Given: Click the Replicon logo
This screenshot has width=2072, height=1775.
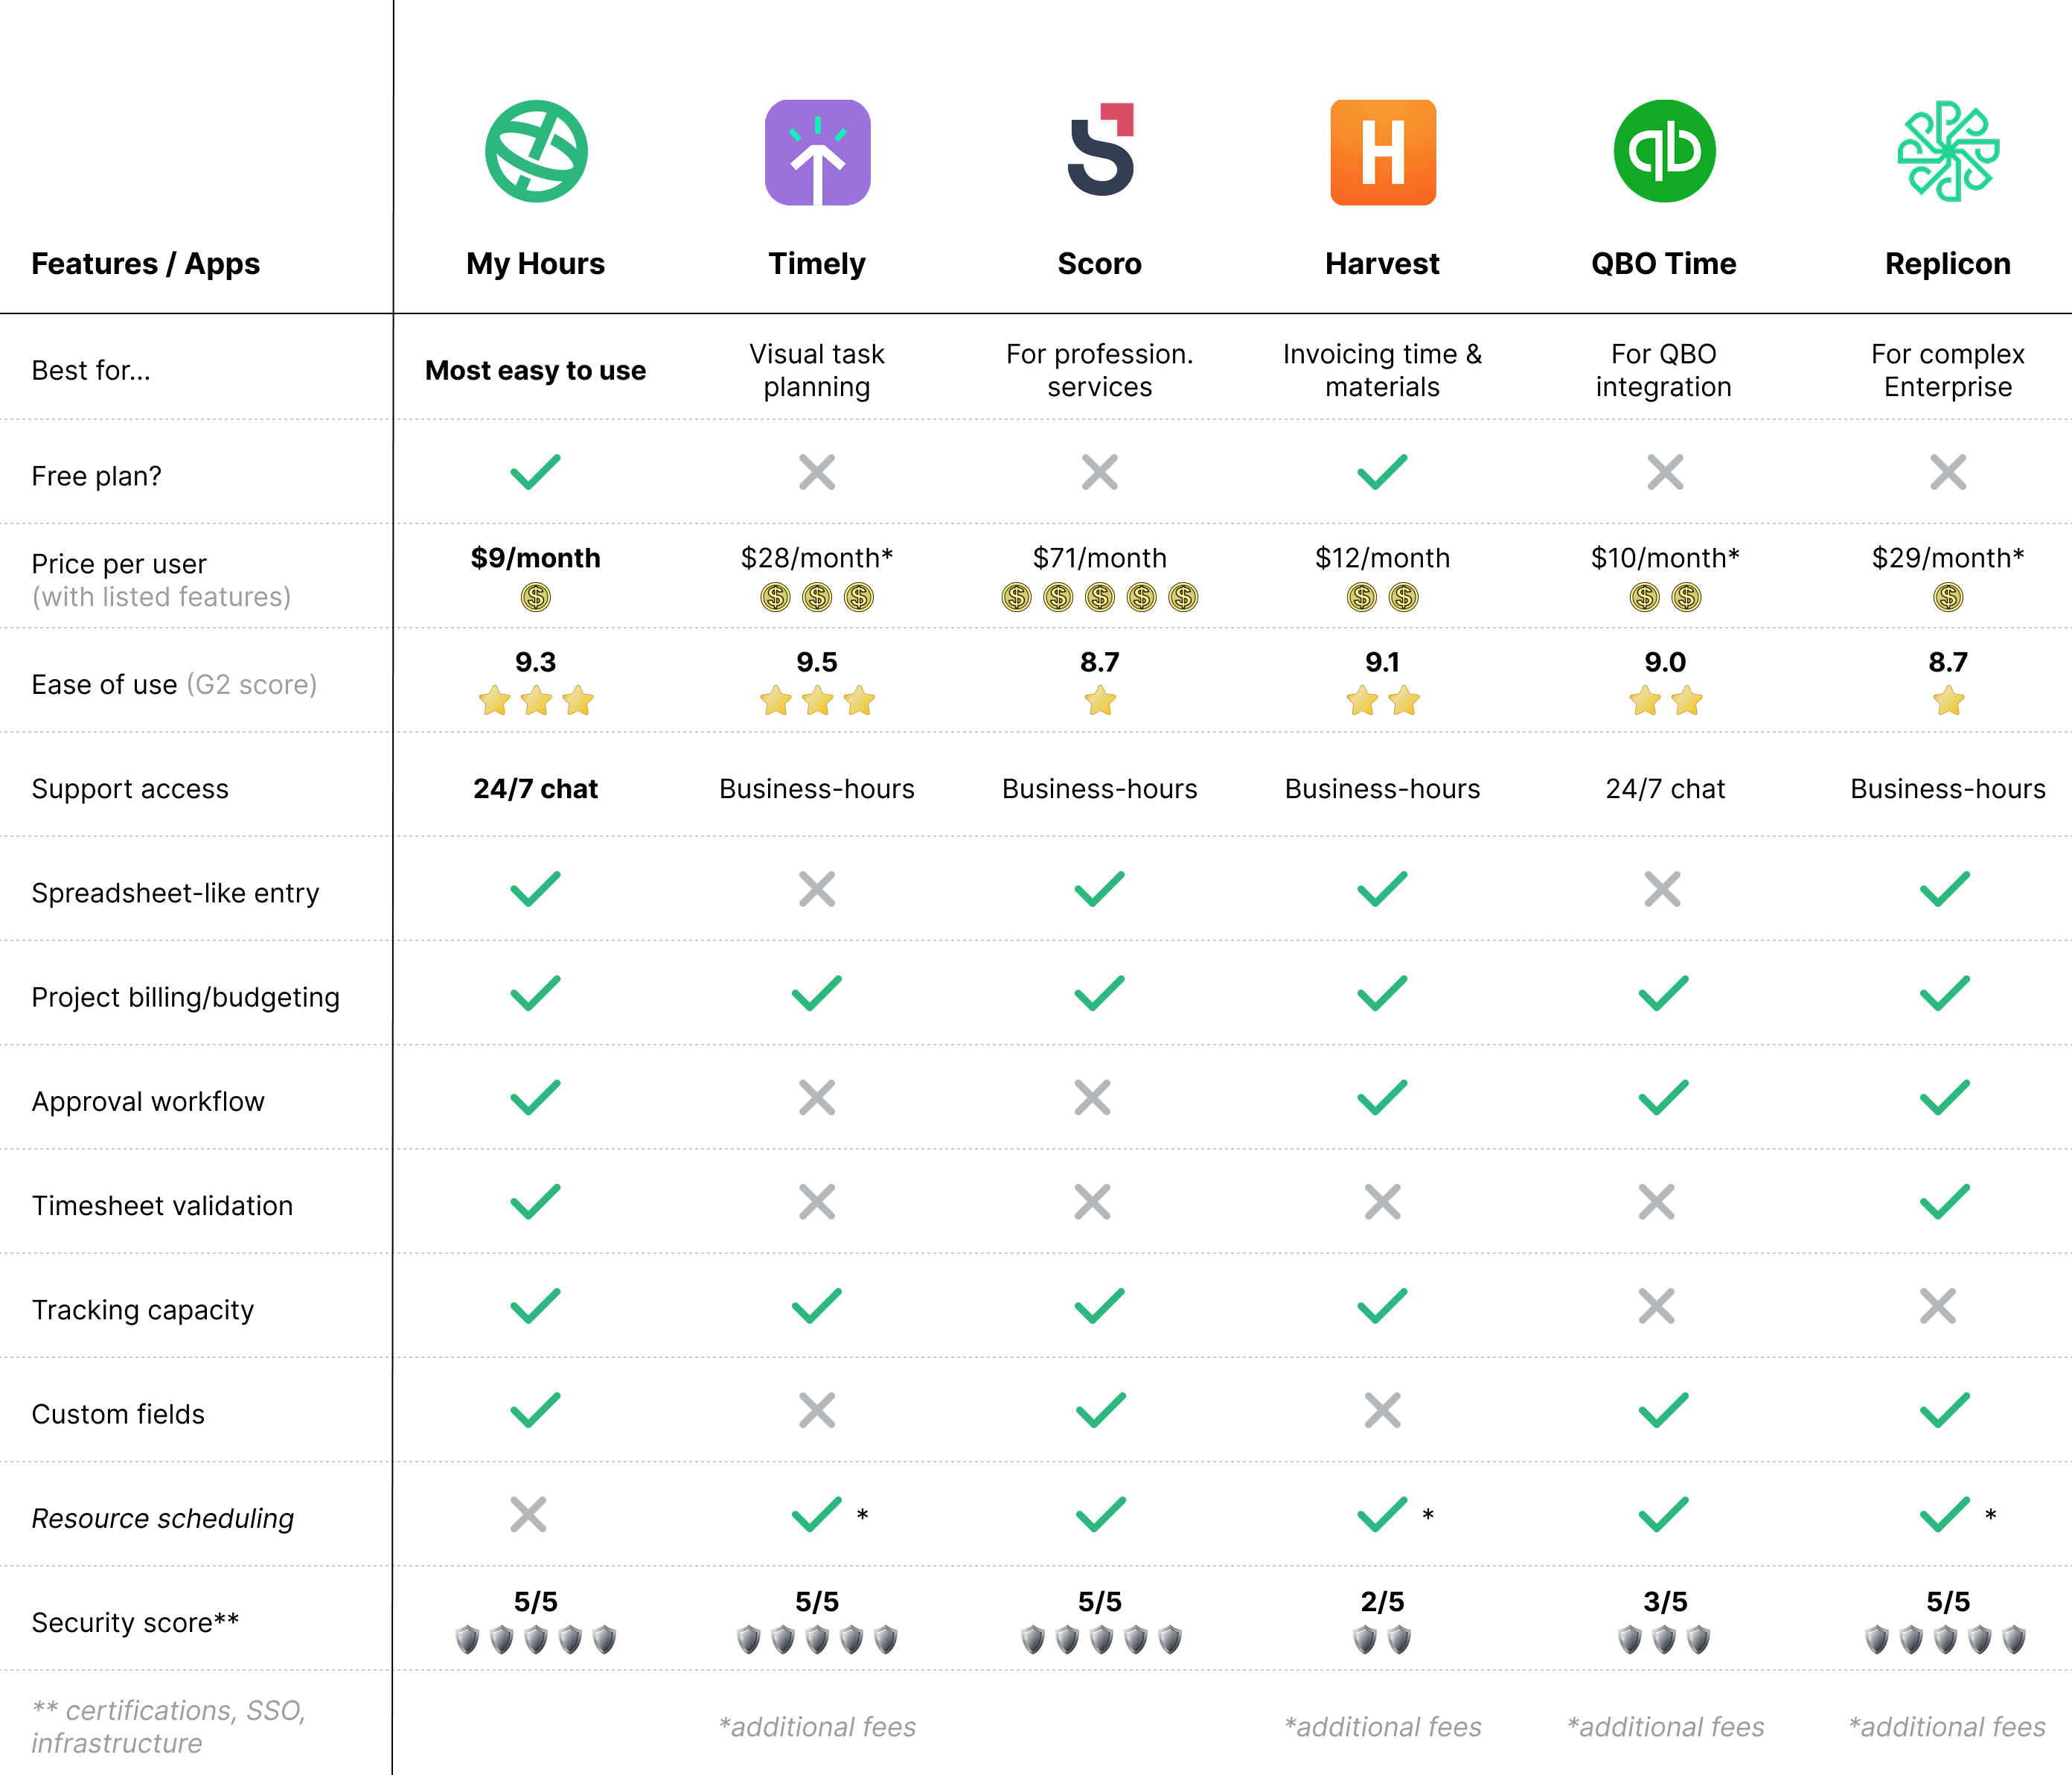Looking at the screenshot, I should coord(1948,151).
